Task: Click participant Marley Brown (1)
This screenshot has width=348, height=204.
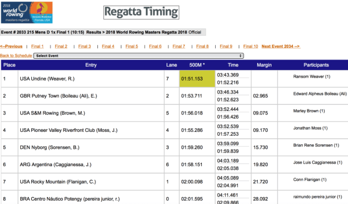Action: [x=309, y=111]
